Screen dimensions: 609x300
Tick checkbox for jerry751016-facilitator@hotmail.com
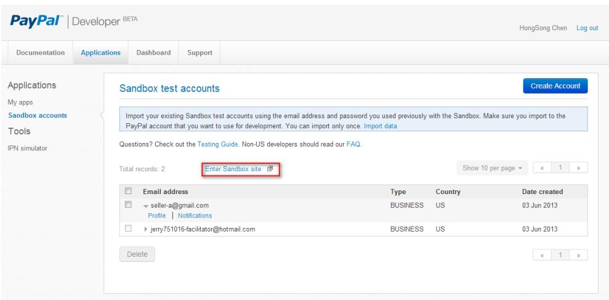[128, 229]
